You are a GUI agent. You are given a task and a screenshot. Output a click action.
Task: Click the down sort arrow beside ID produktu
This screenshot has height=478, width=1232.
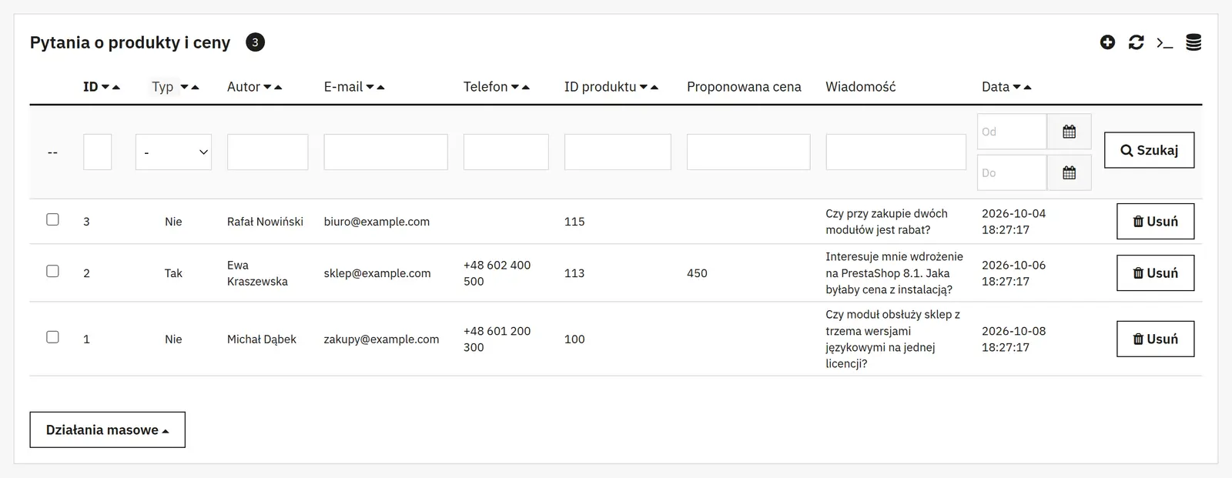(x=644, y=88)
